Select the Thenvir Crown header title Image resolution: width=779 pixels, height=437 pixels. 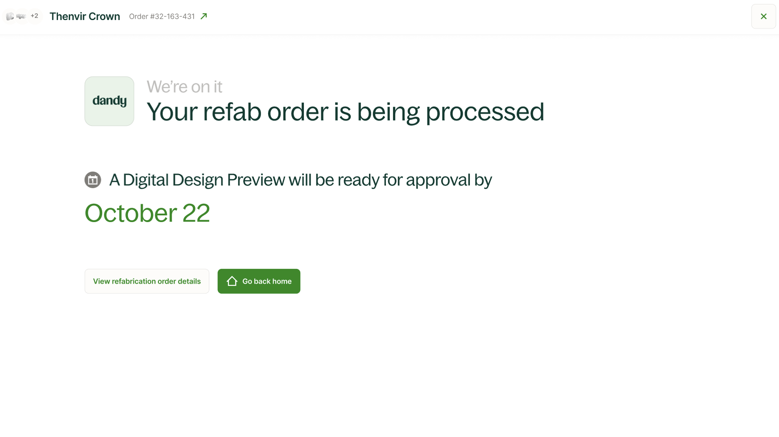(x=84, y=16)
